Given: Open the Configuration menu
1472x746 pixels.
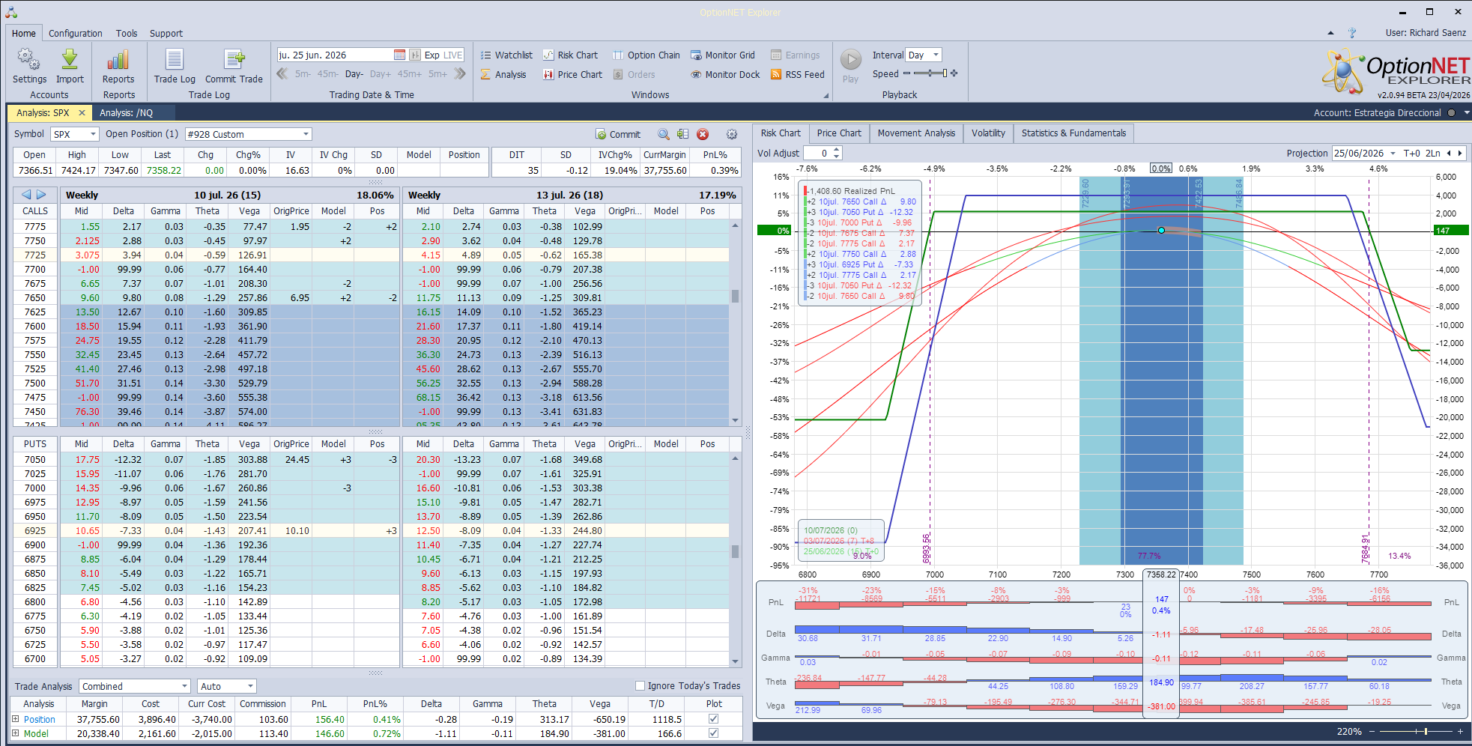Looking at the screenshot, I should pos(76,33).
